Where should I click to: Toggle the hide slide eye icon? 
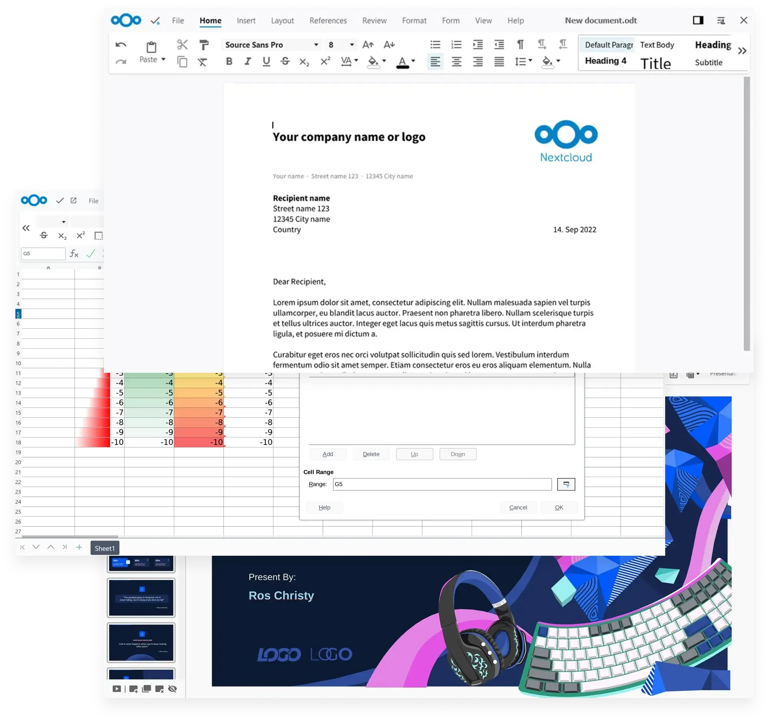[x=173, y=689]
